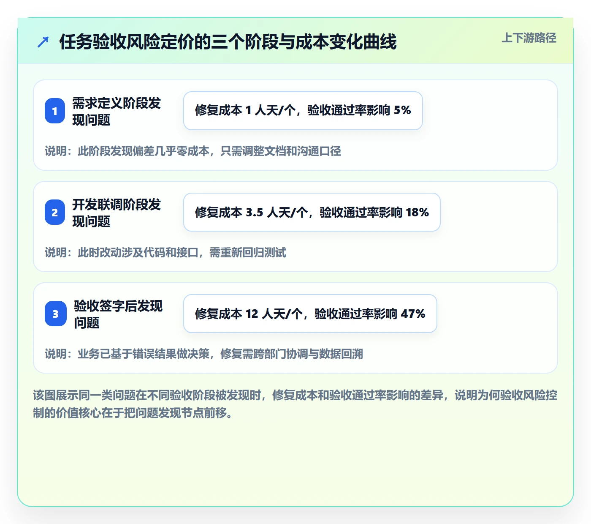The image size is (591, 524).
Task: Click the number 3 step badge
Action: [x=56, y=314]
